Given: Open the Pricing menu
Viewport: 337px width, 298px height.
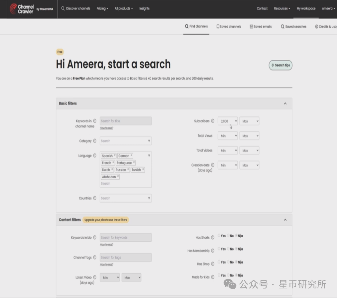Looking at the screenshot, I should pos(102,9).
